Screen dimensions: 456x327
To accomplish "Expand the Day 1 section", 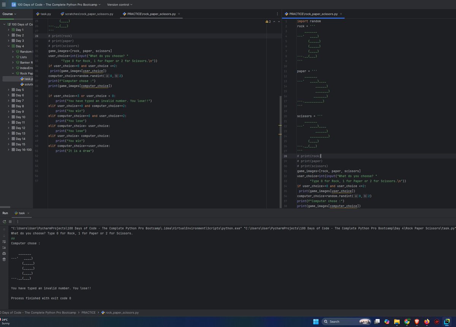I will (x=8, y=30).
